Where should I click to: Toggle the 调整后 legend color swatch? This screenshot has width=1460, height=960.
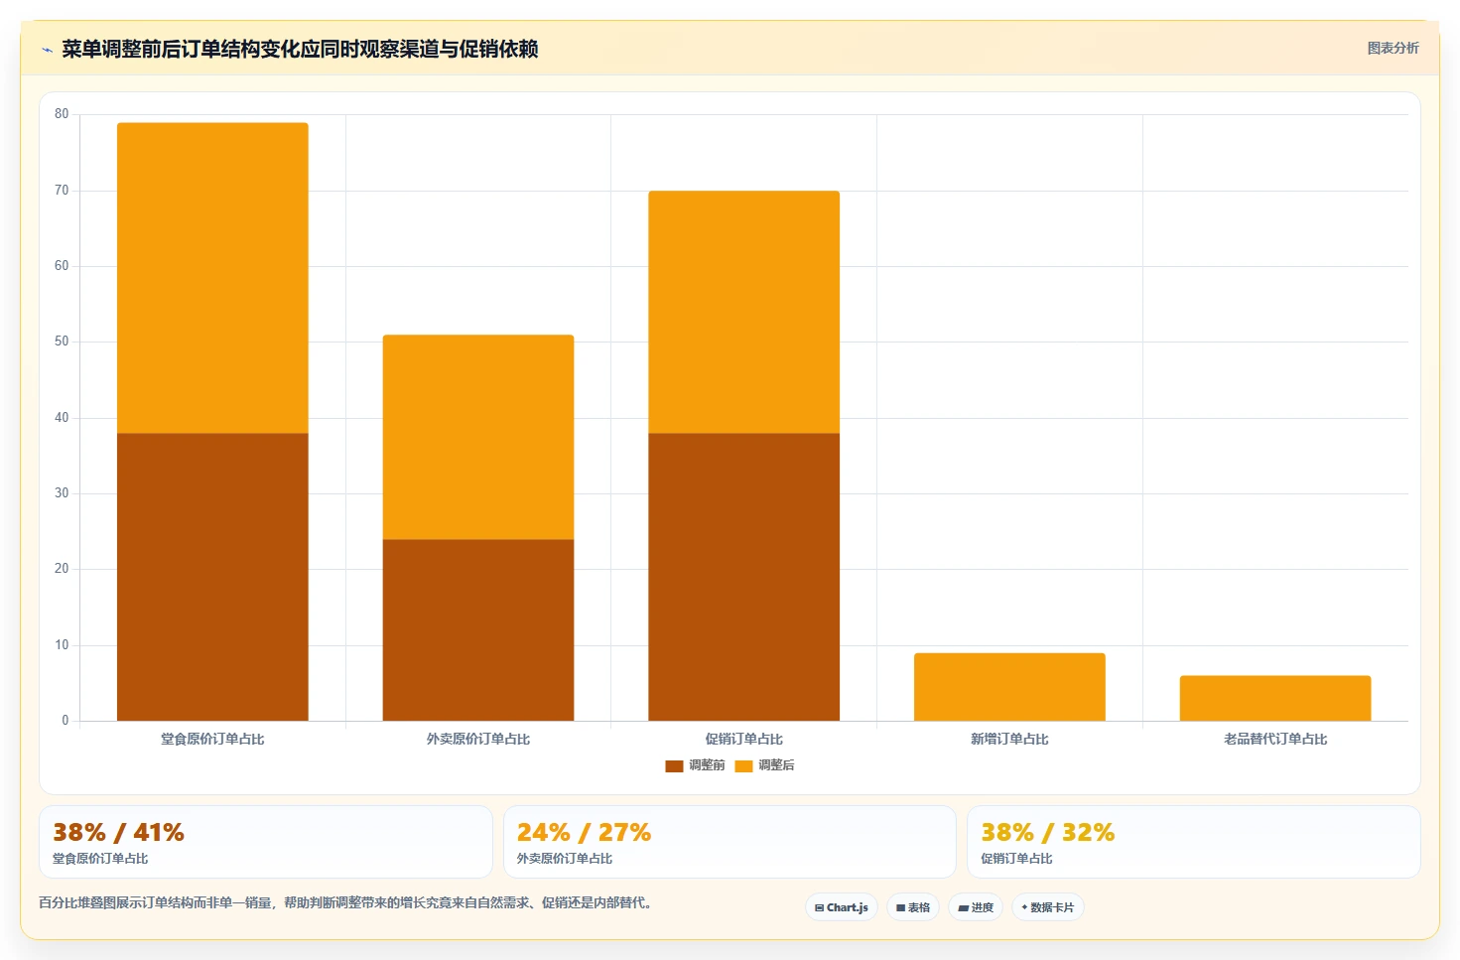coord(743,765)
